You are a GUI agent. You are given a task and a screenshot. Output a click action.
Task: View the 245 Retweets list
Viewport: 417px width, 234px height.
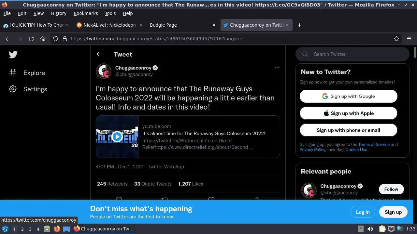[x=112, y=184]
